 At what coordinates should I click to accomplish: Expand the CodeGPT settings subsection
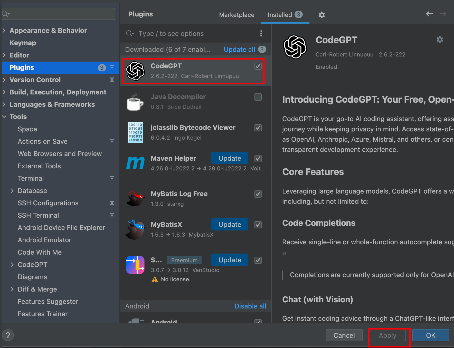(x=12, y=264)
